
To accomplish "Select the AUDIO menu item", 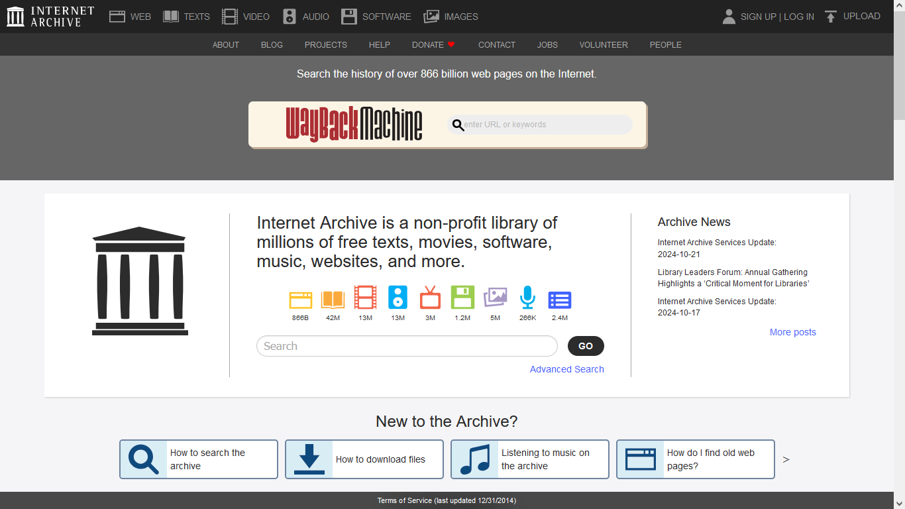I will (316, 17).
